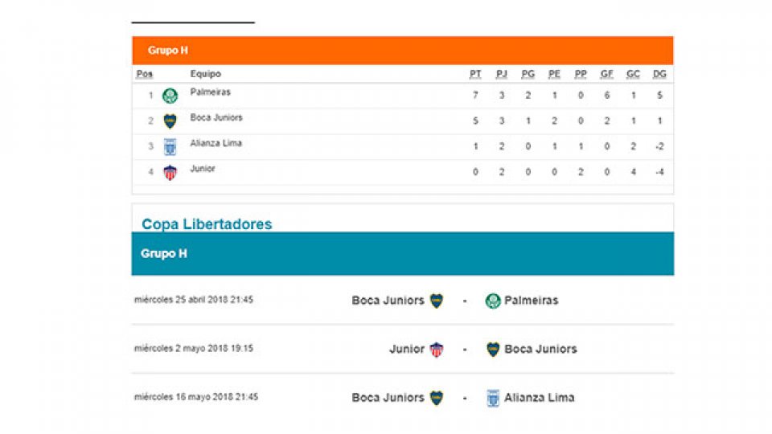Click the Boca Juniors crest in standings
The width and height of the screenshot is (772, 434).
tap(170, 121)
